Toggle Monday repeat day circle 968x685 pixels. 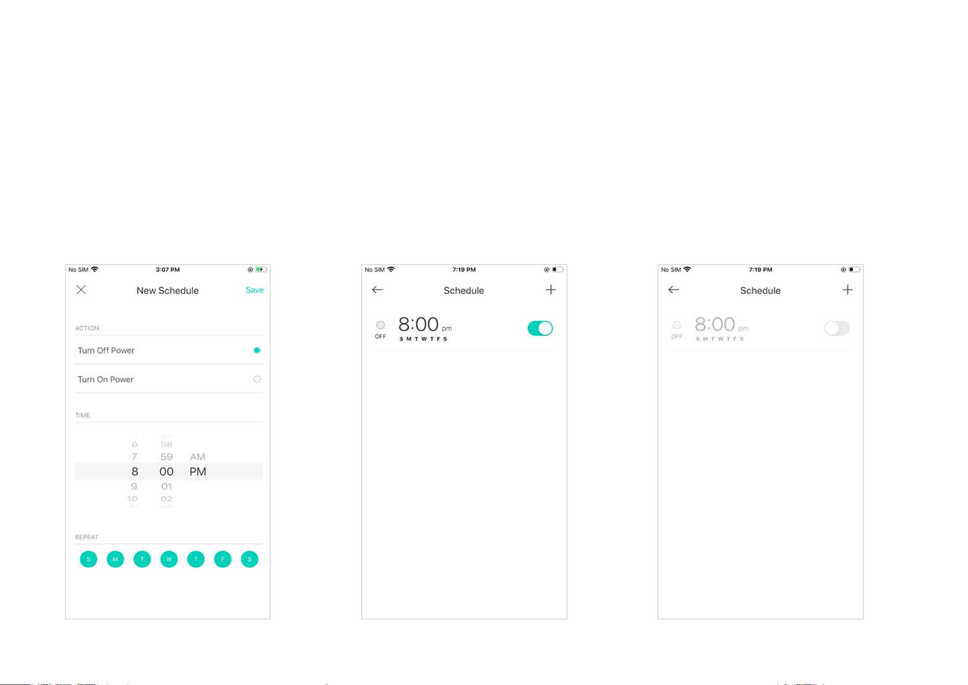click(115, 559)
